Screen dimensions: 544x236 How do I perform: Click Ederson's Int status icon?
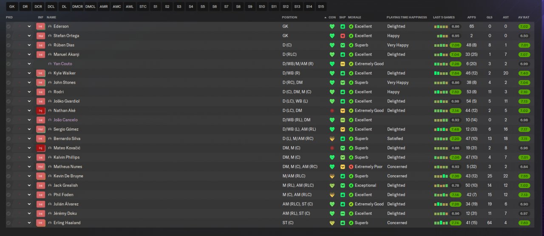click(x=41, y=26)
